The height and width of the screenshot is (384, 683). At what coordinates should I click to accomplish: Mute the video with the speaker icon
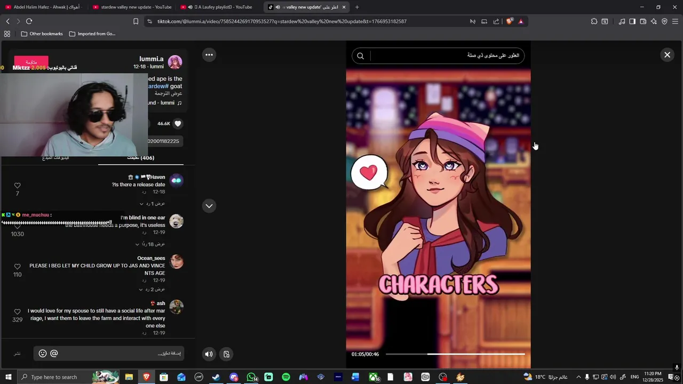point(209,354)
